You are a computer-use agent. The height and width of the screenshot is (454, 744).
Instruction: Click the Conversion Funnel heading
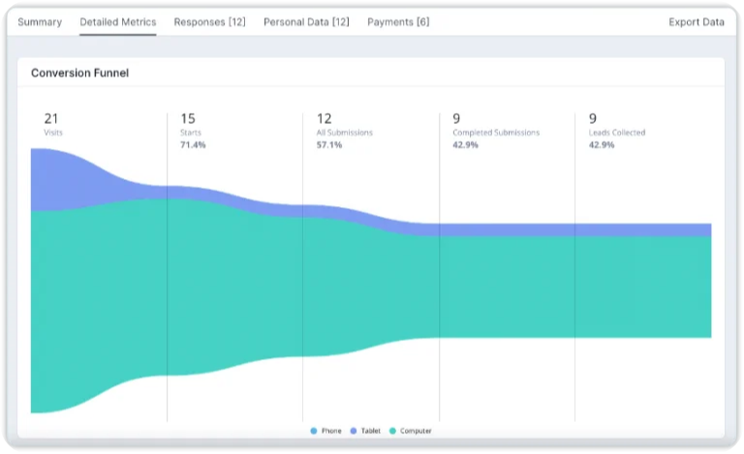[x=79, y=73]
